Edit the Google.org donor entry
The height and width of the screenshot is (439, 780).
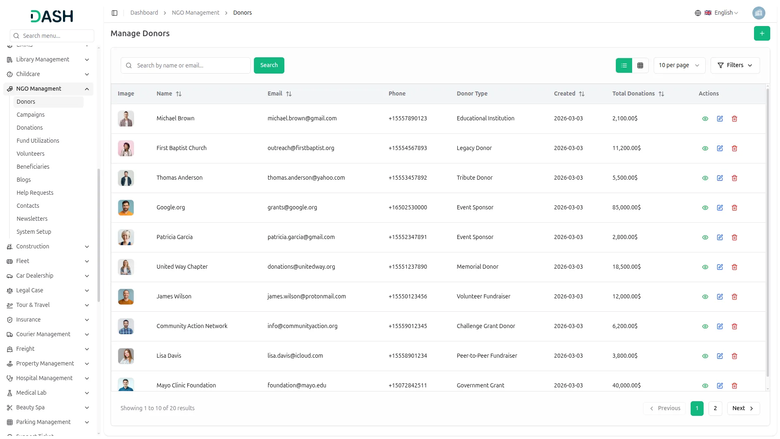pyautogui.click(x=719, y=208)
